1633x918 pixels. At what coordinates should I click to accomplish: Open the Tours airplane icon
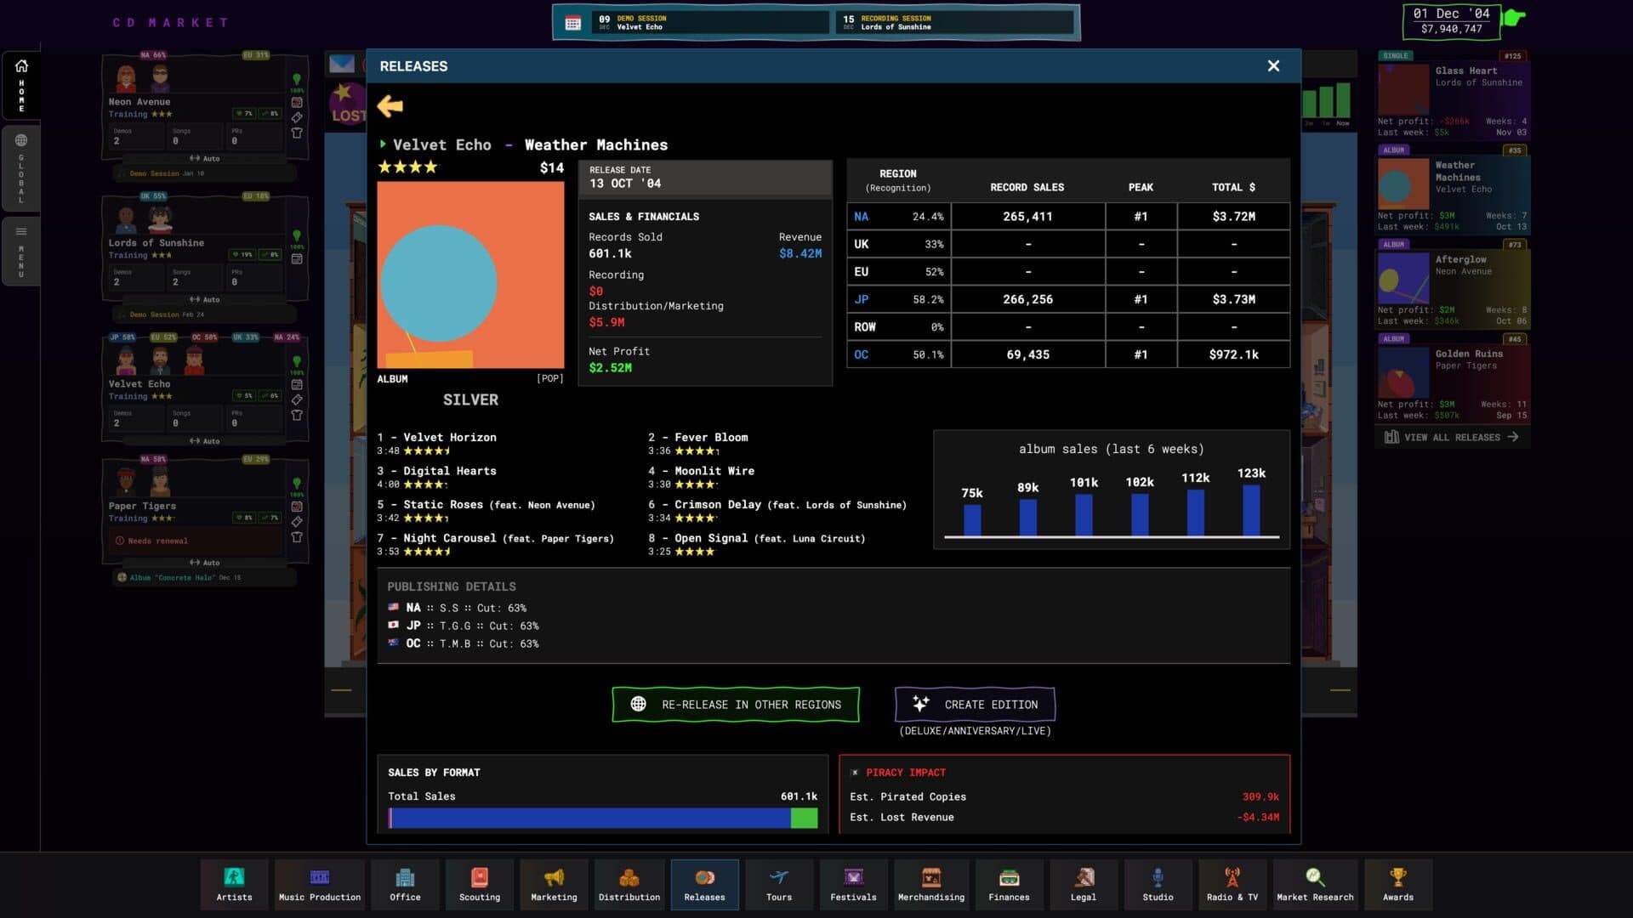[779, 884]
